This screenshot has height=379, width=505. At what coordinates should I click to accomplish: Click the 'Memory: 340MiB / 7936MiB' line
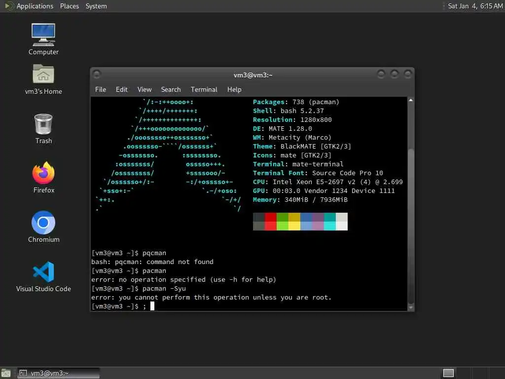point(300,200)
